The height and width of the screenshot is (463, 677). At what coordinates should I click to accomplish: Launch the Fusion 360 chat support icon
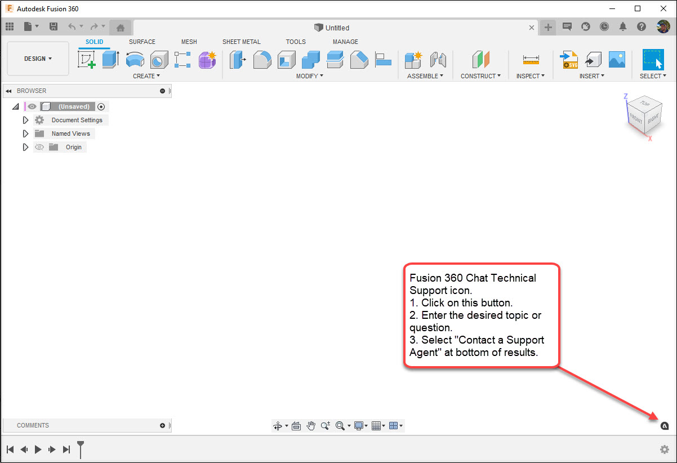665,426
